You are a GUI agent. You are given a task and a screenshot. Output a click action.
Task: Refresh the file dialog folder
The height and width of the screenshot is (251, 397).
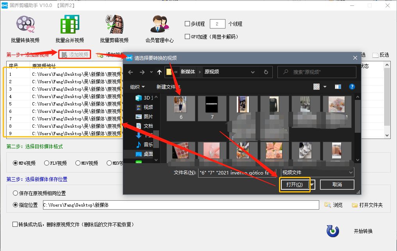[x=266, y=72]
